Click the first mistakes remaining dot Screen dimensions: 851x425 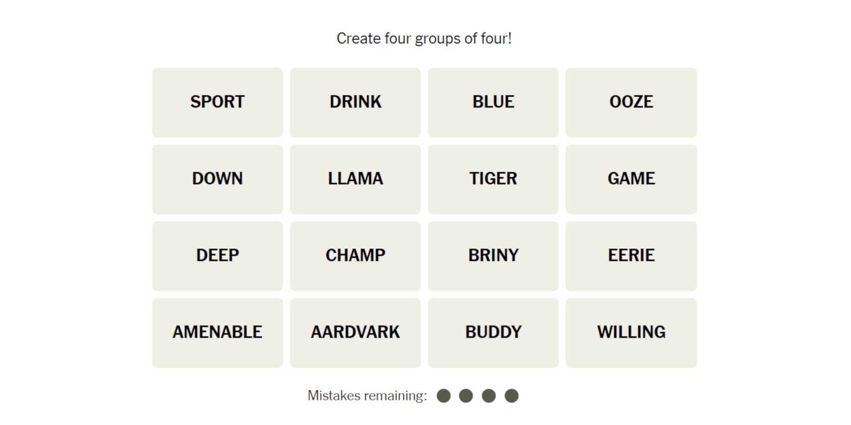444,396
